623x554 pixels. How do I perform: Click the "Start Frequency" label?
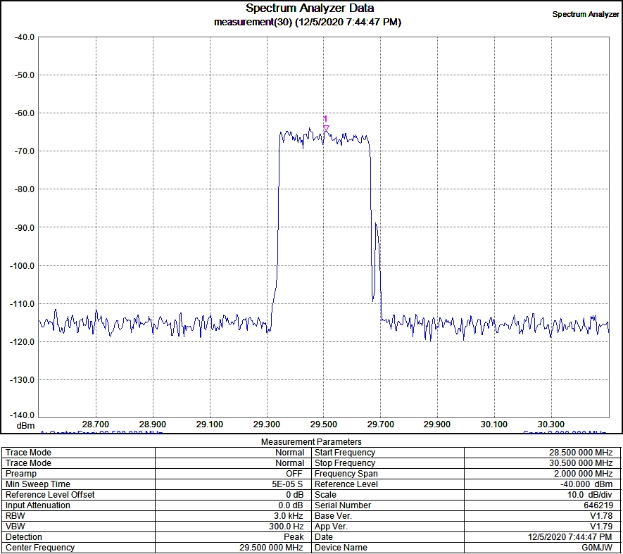[x=345, y=453]
